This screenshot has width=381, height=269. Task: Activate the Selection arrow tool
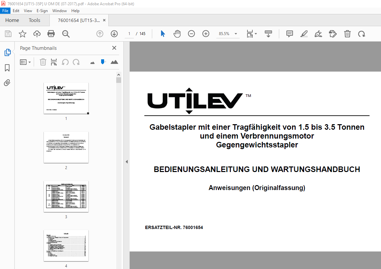(163, 34)
